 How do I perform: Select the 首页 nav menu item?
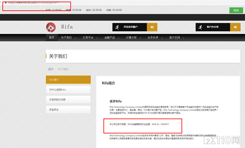tap(52, 38)
